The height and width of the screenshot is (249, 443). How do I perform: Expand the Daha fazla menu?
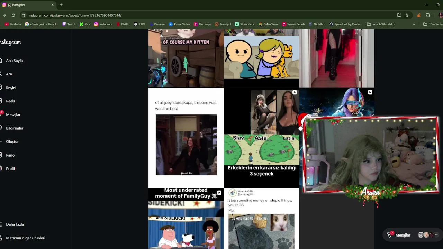tap(15, 224)
